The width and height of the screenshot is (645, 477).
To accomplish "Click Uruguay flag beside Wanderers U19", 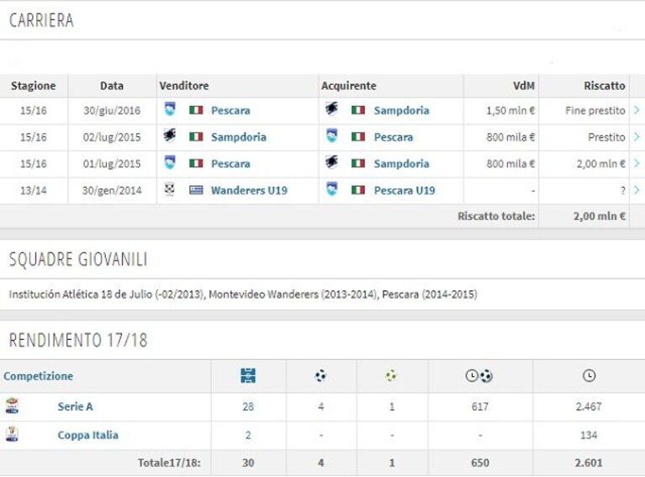I will click(196, 190).
